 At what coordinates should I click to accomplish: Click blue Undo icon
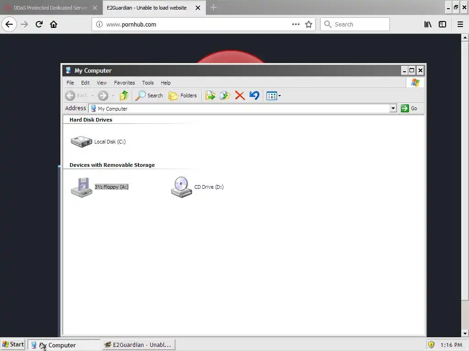(254, 96)
